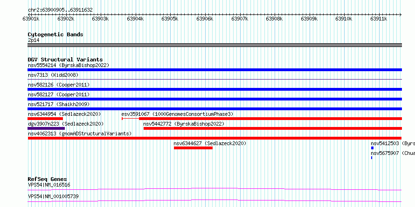Click the 2p14 band label
This screenshot has width=415, height=207.
pyautogui.click(x=34, y=40)
